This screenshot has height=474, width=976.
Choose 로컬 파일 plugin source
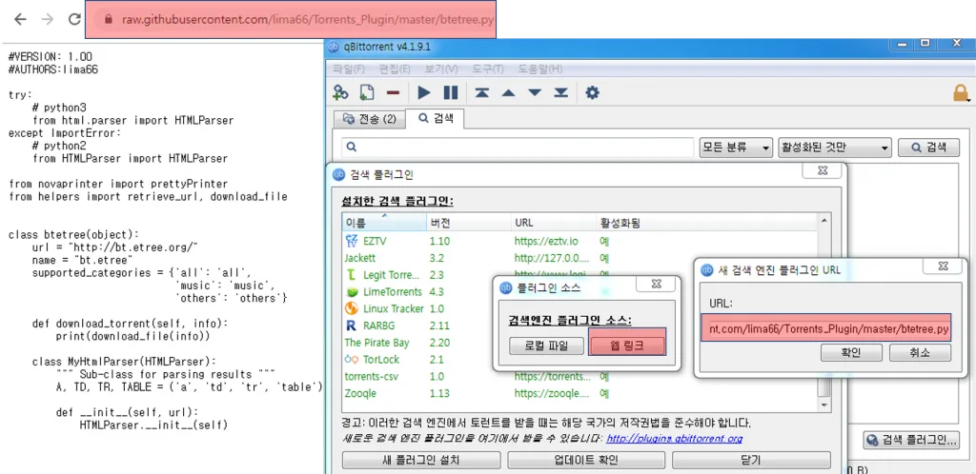point(546,346)
